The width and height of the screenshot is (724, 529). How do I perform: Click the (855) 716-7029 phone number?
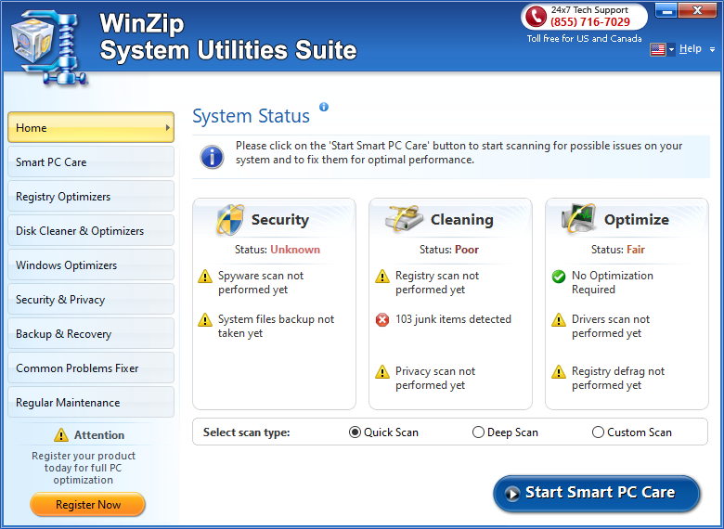pyautogui.click(x=590, y=22)
